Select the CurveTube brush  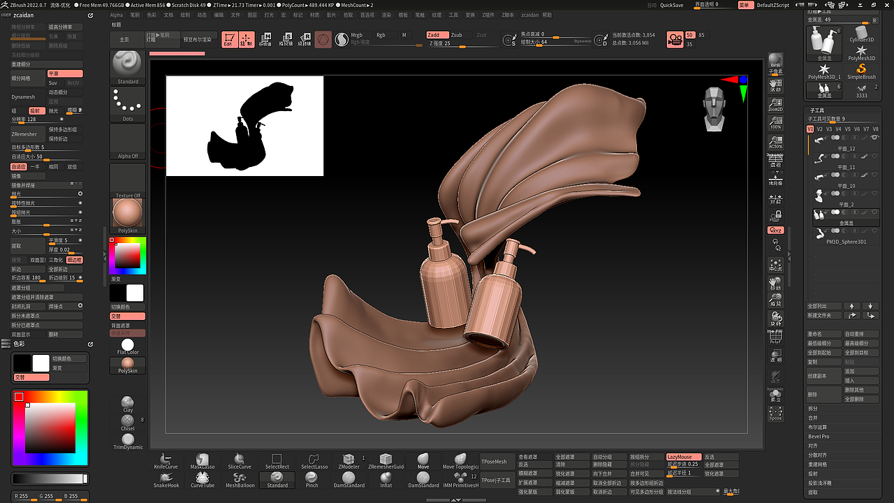203,480
